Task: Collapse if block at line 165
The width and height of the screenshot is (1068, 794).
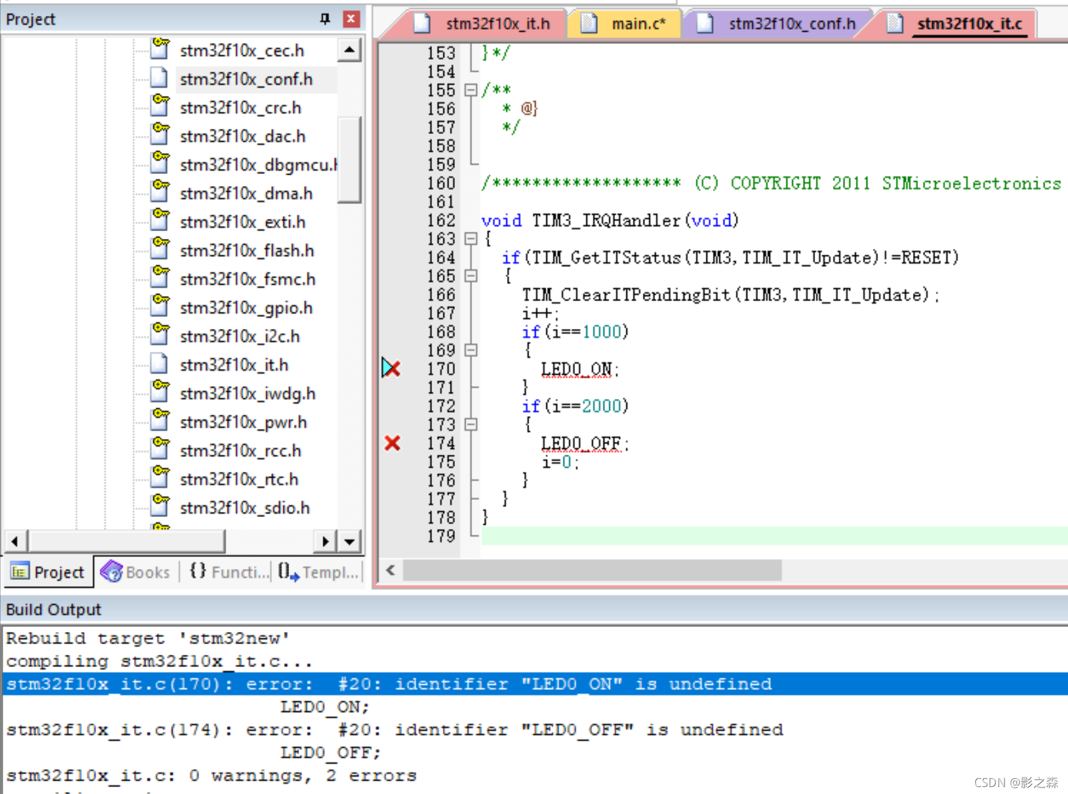Action: [x=471, y=276]
